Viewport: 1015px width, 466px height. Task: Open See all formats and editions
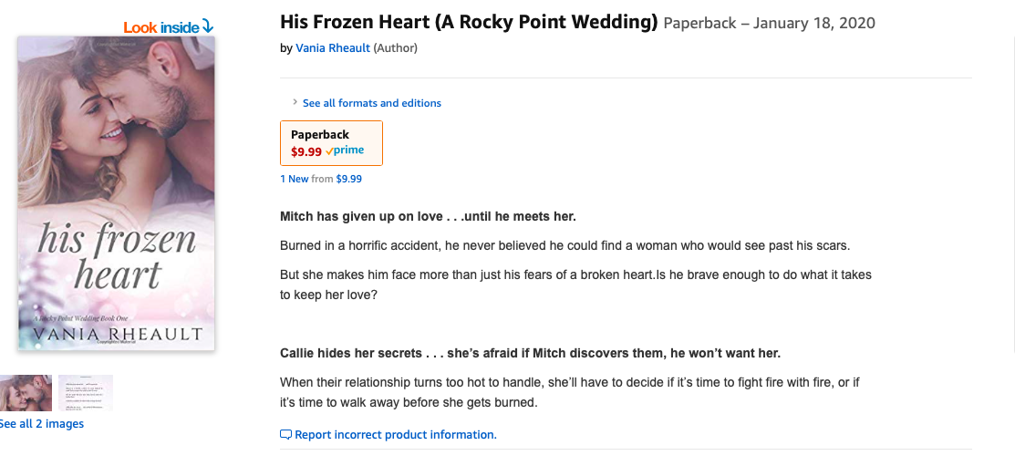point(371,103)
